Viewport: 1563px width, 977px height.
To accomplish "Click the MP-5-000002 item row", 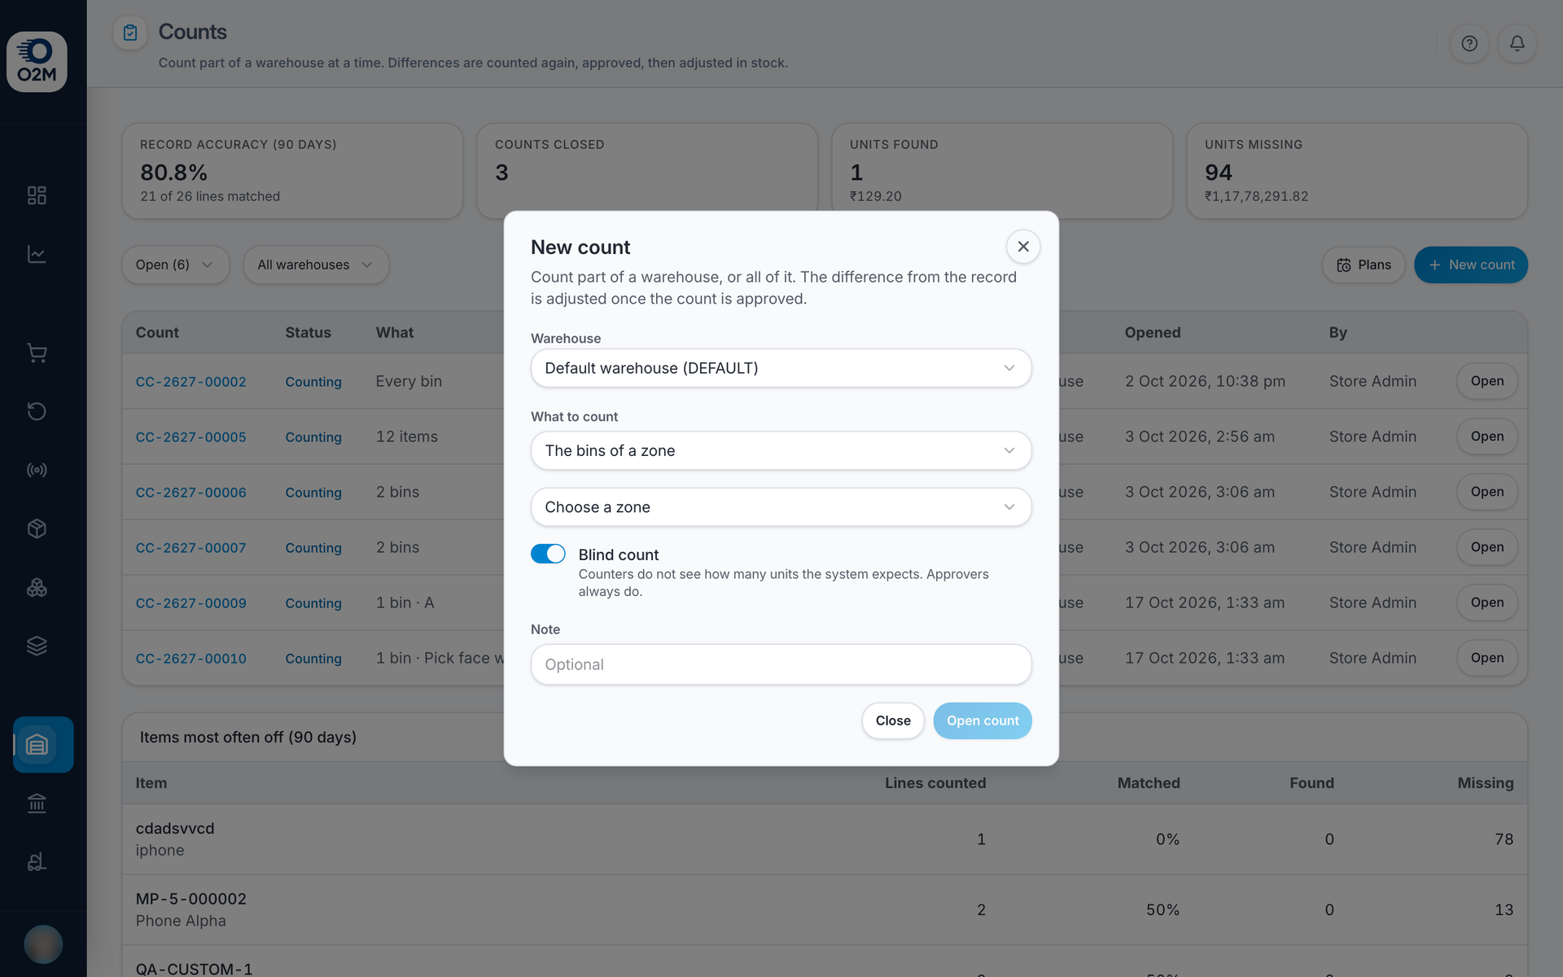I will [x=825, y=910].
